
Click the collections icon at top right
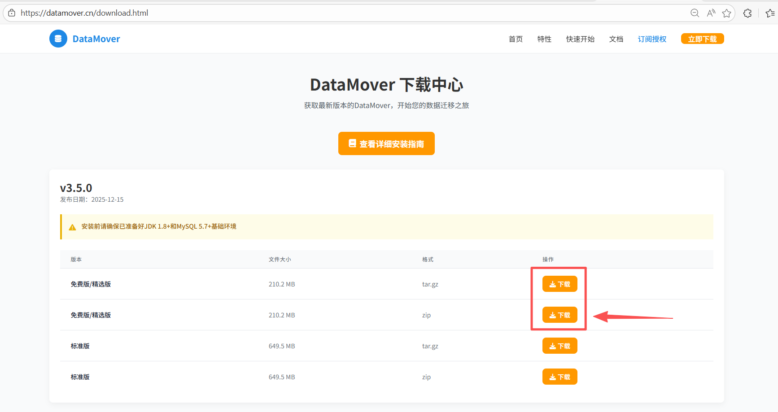[769, 13]
